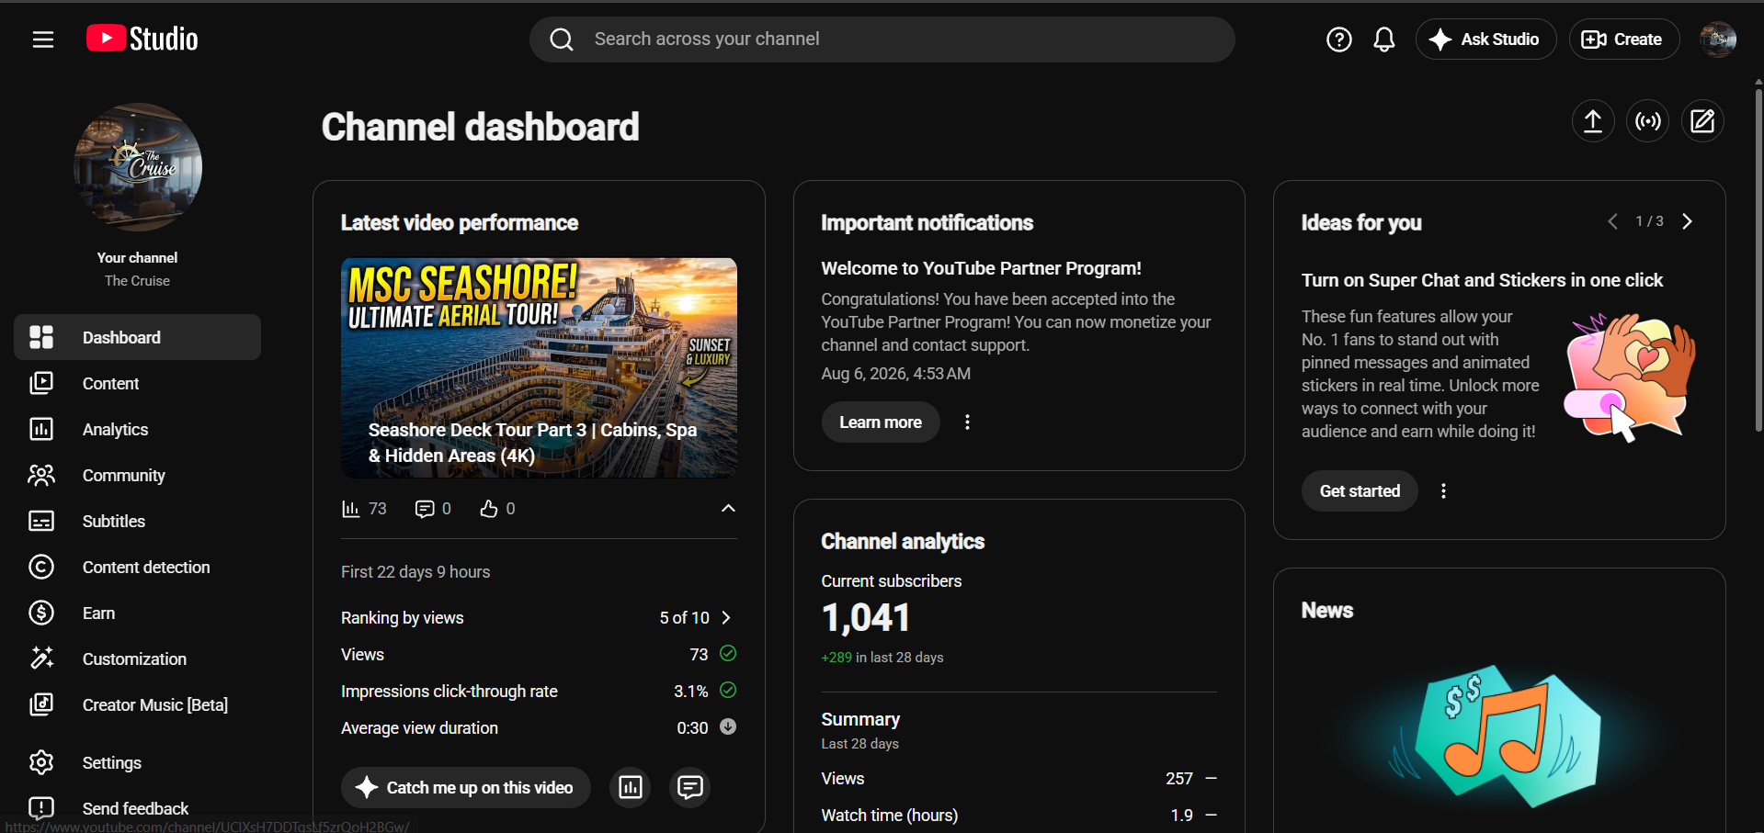Open Earn in the sidebar
The image size is (1764, 833).
point(137,613)
